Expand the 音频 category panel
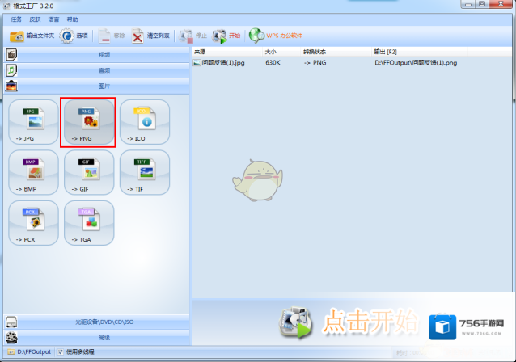Screen dimensions: 516x362 [x=104, y=70]
